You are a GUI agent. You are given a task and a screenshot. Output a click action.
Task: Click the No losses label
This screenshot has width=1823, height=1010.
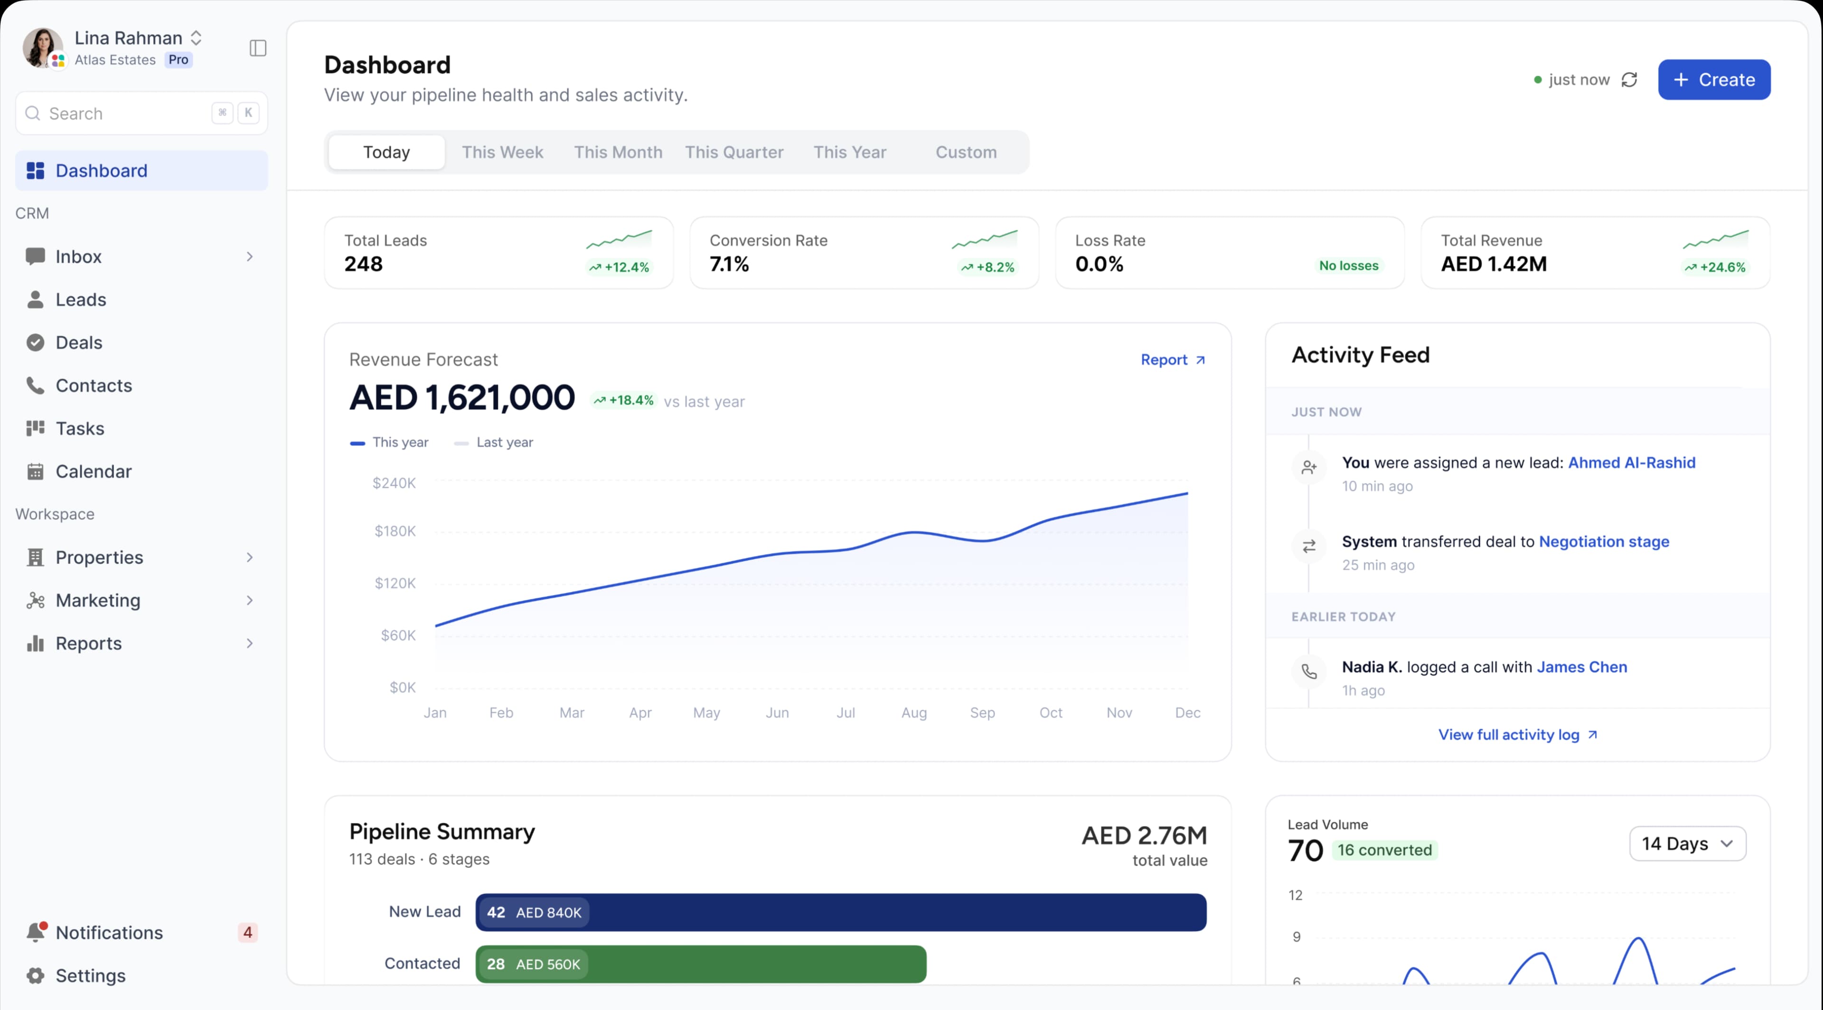1348,265
